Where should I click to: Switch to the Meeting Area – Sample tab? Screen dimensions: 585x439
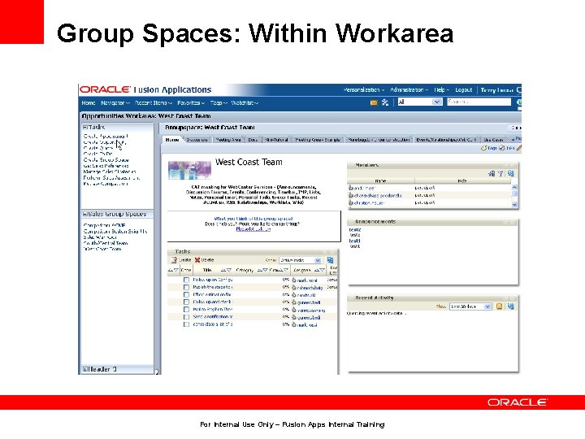[318, 140]
